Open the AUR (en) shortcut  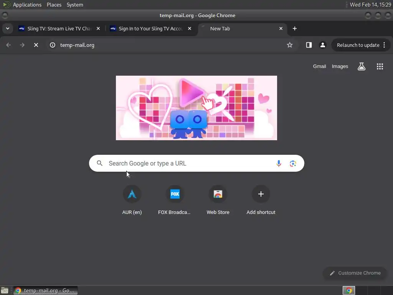[x=132, y=200]
